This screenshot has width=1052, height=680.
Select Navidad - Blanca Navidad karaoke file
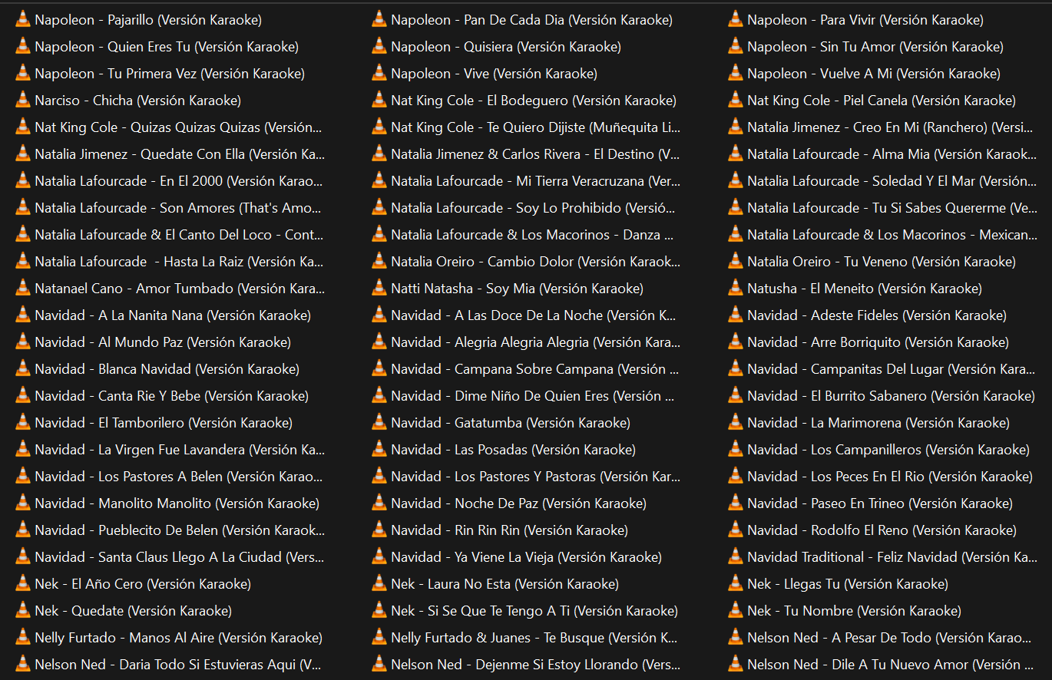(167, 369)
